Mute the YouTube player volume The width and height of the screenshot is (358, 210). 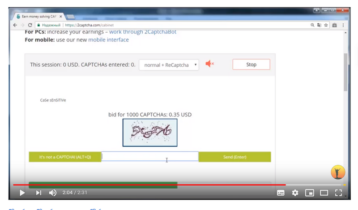pyautogui.click(x=53, y=193)
